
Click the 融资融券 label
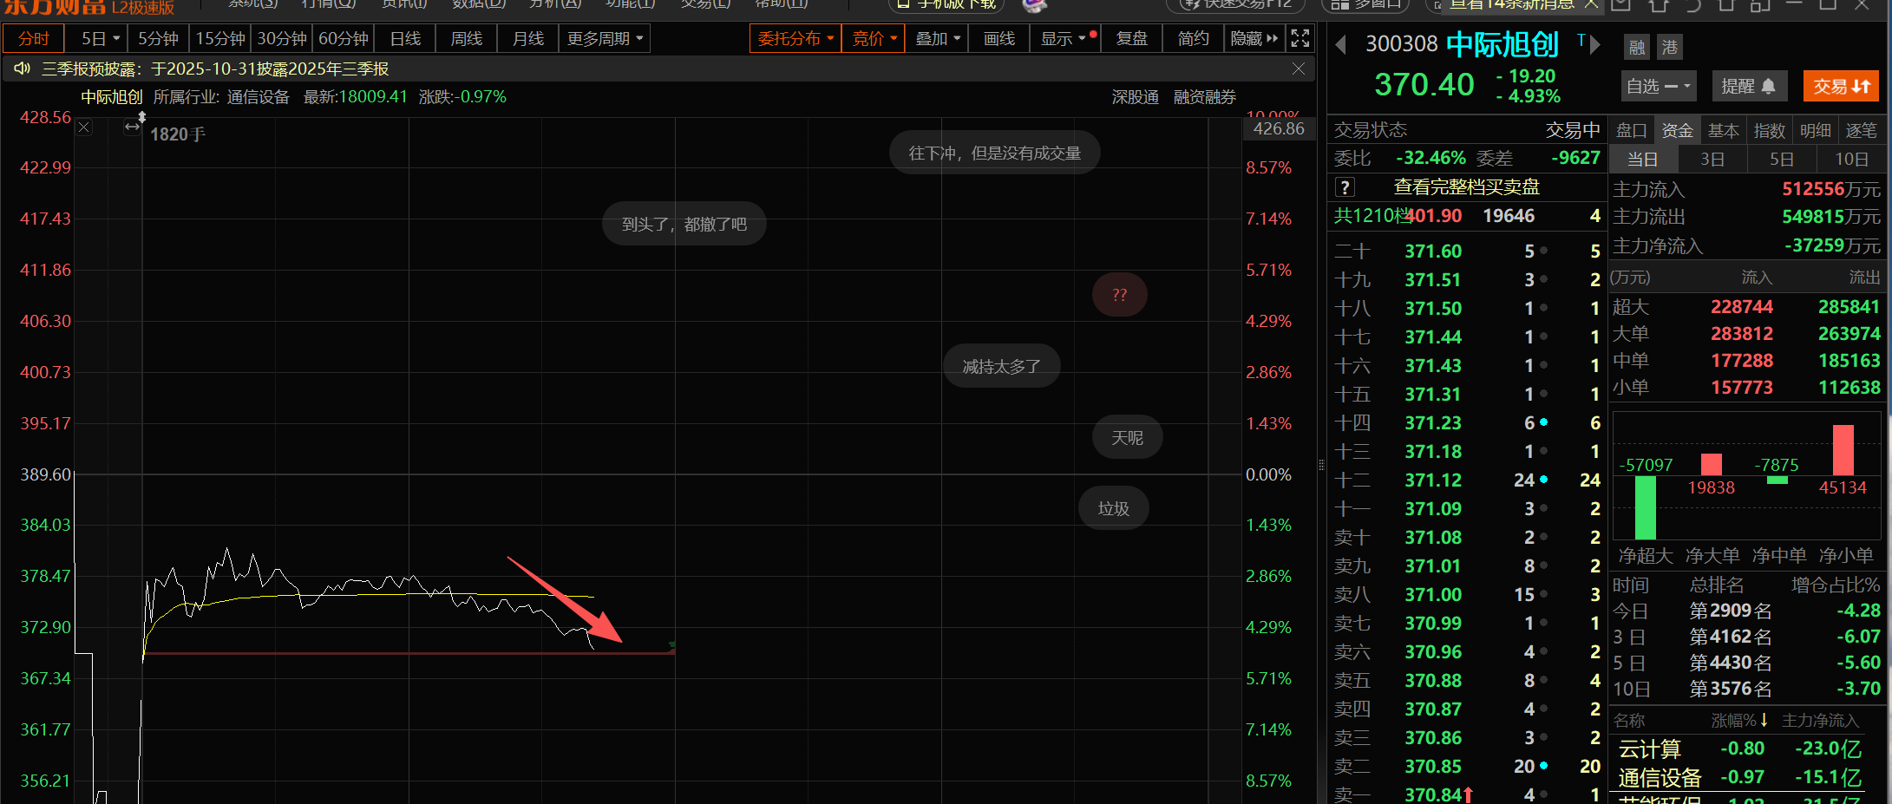click(x=1205, y=97)
